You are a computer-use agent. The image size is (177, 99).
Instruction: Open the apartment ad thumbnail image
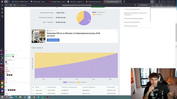[38, 36]
